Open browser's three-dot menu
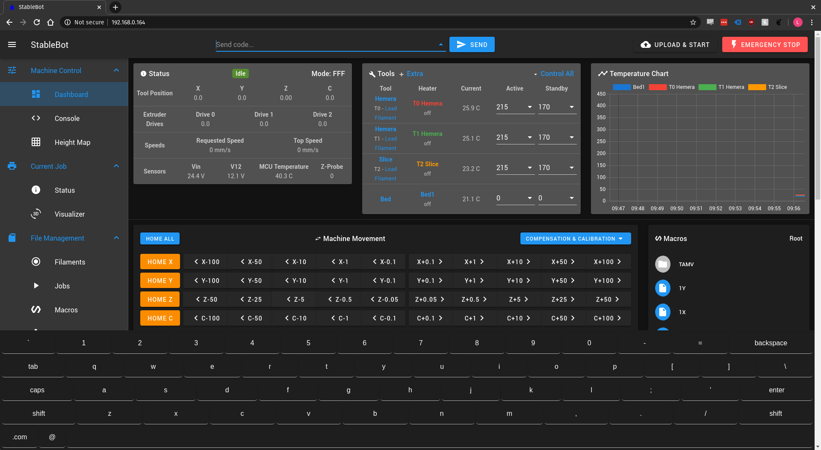 812,22
